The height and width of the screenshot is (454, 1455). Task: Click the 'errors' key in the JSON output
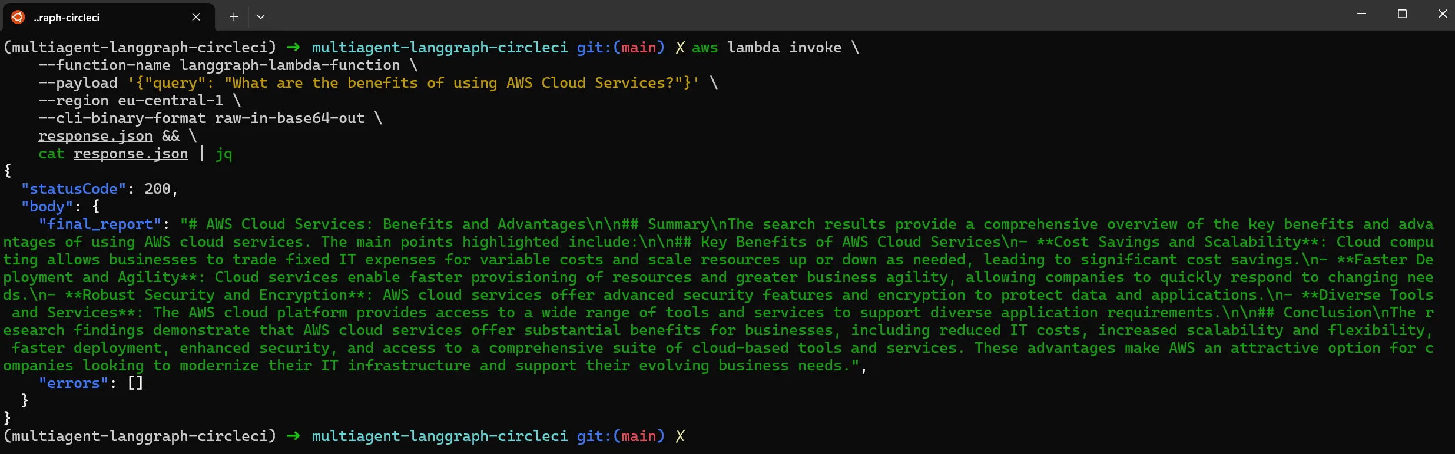[x=73, y=383]
